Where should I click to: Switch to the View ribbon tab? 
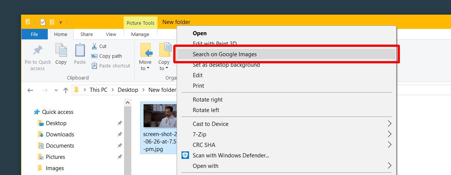(x=111, y=34)
